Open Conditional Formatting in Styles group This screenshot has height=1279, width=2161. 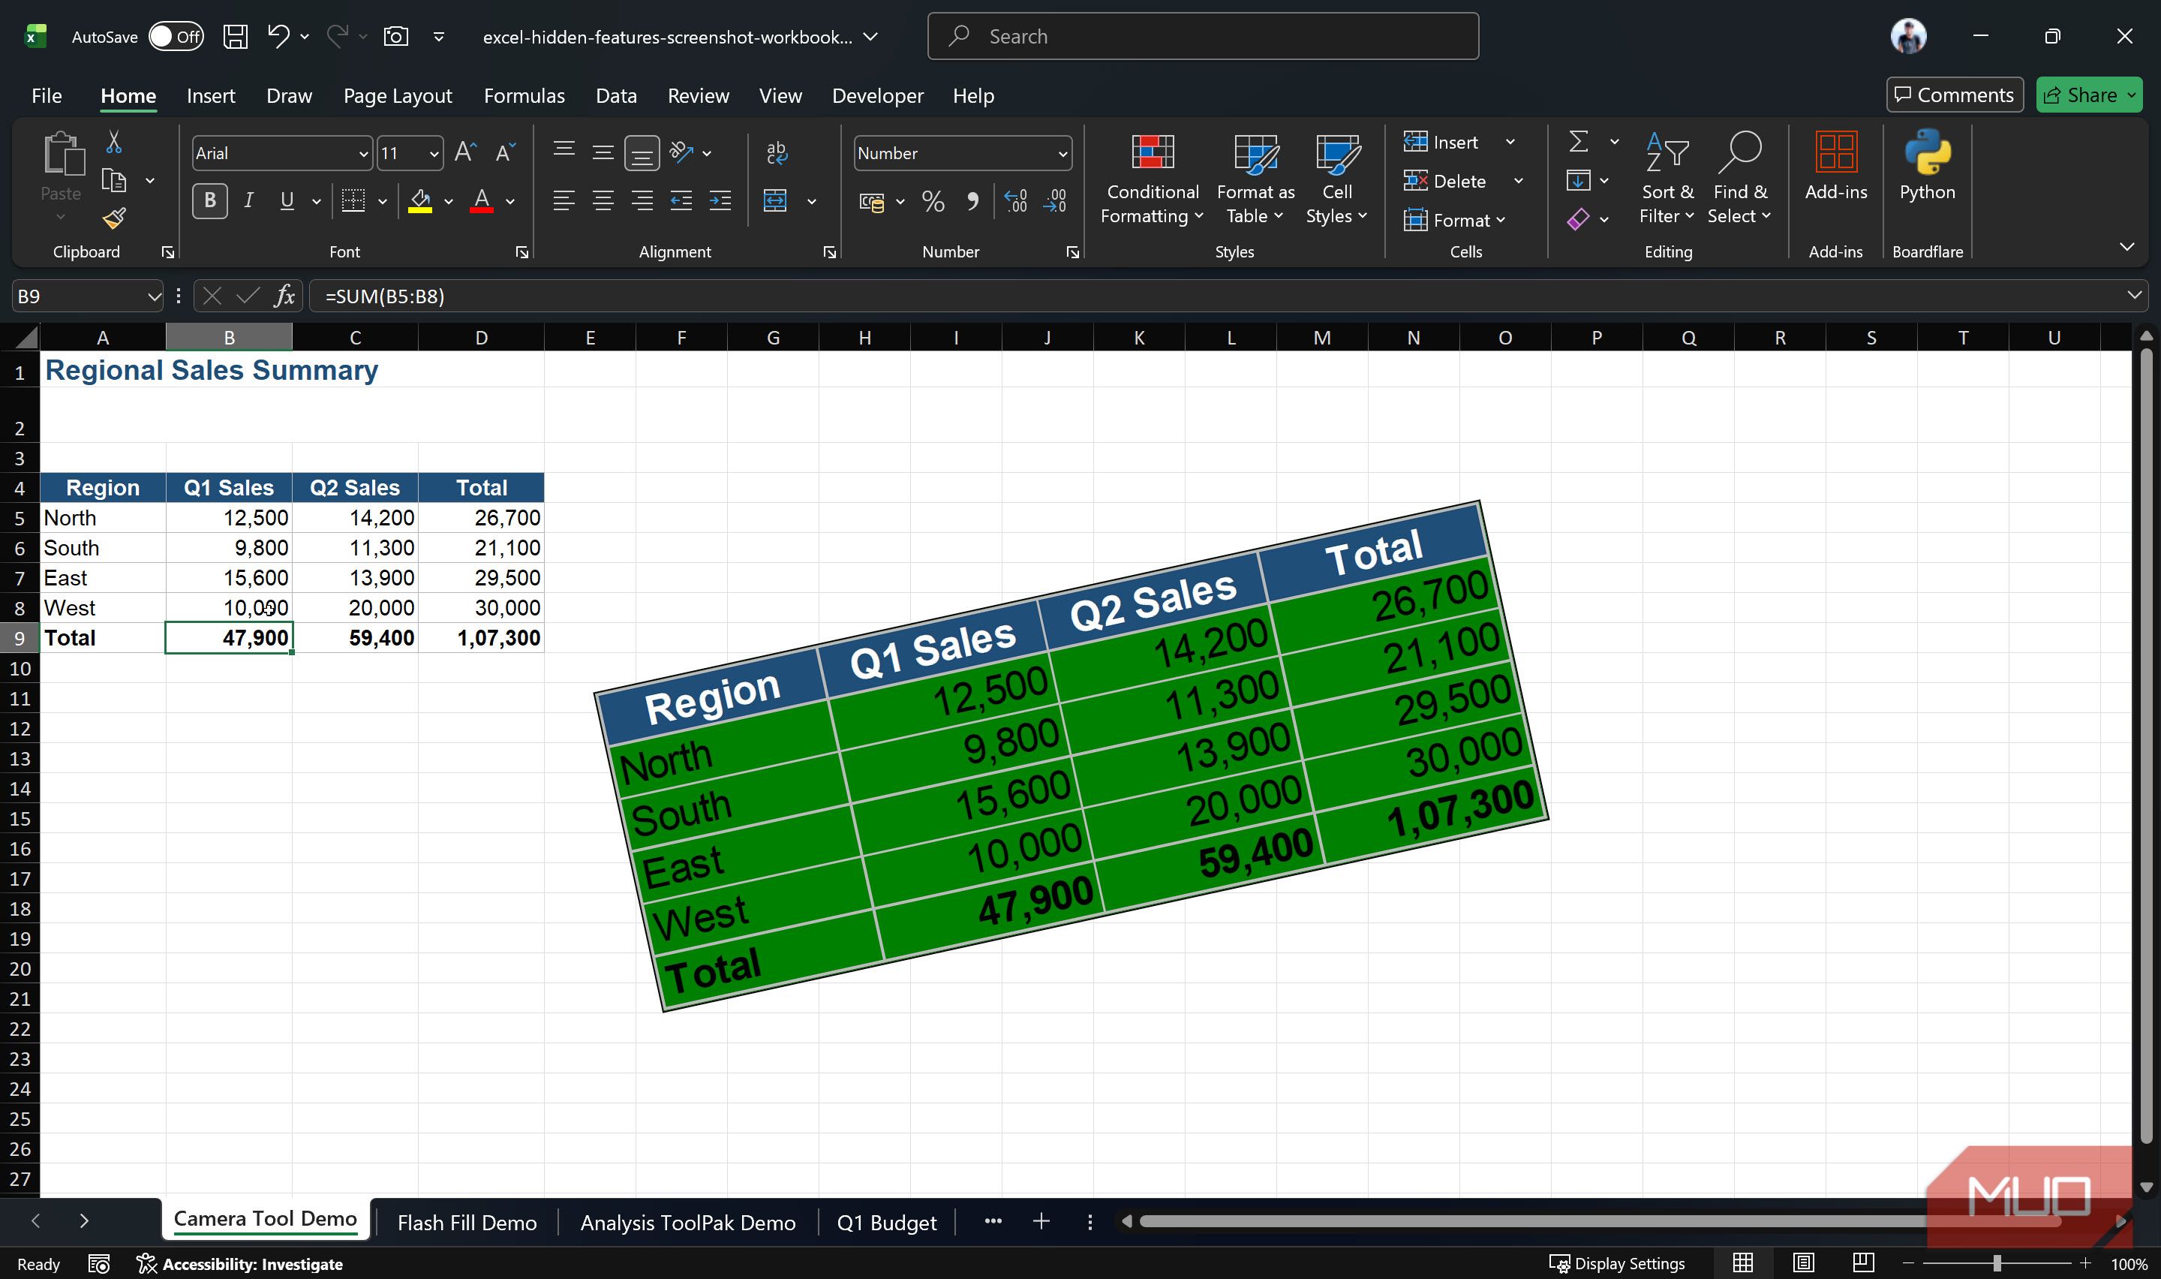[1152, 179]
